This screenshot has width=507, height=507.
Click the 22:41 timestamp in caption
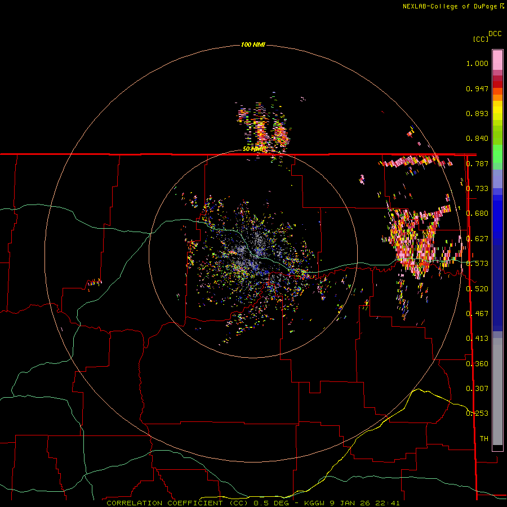coord(388,503)
